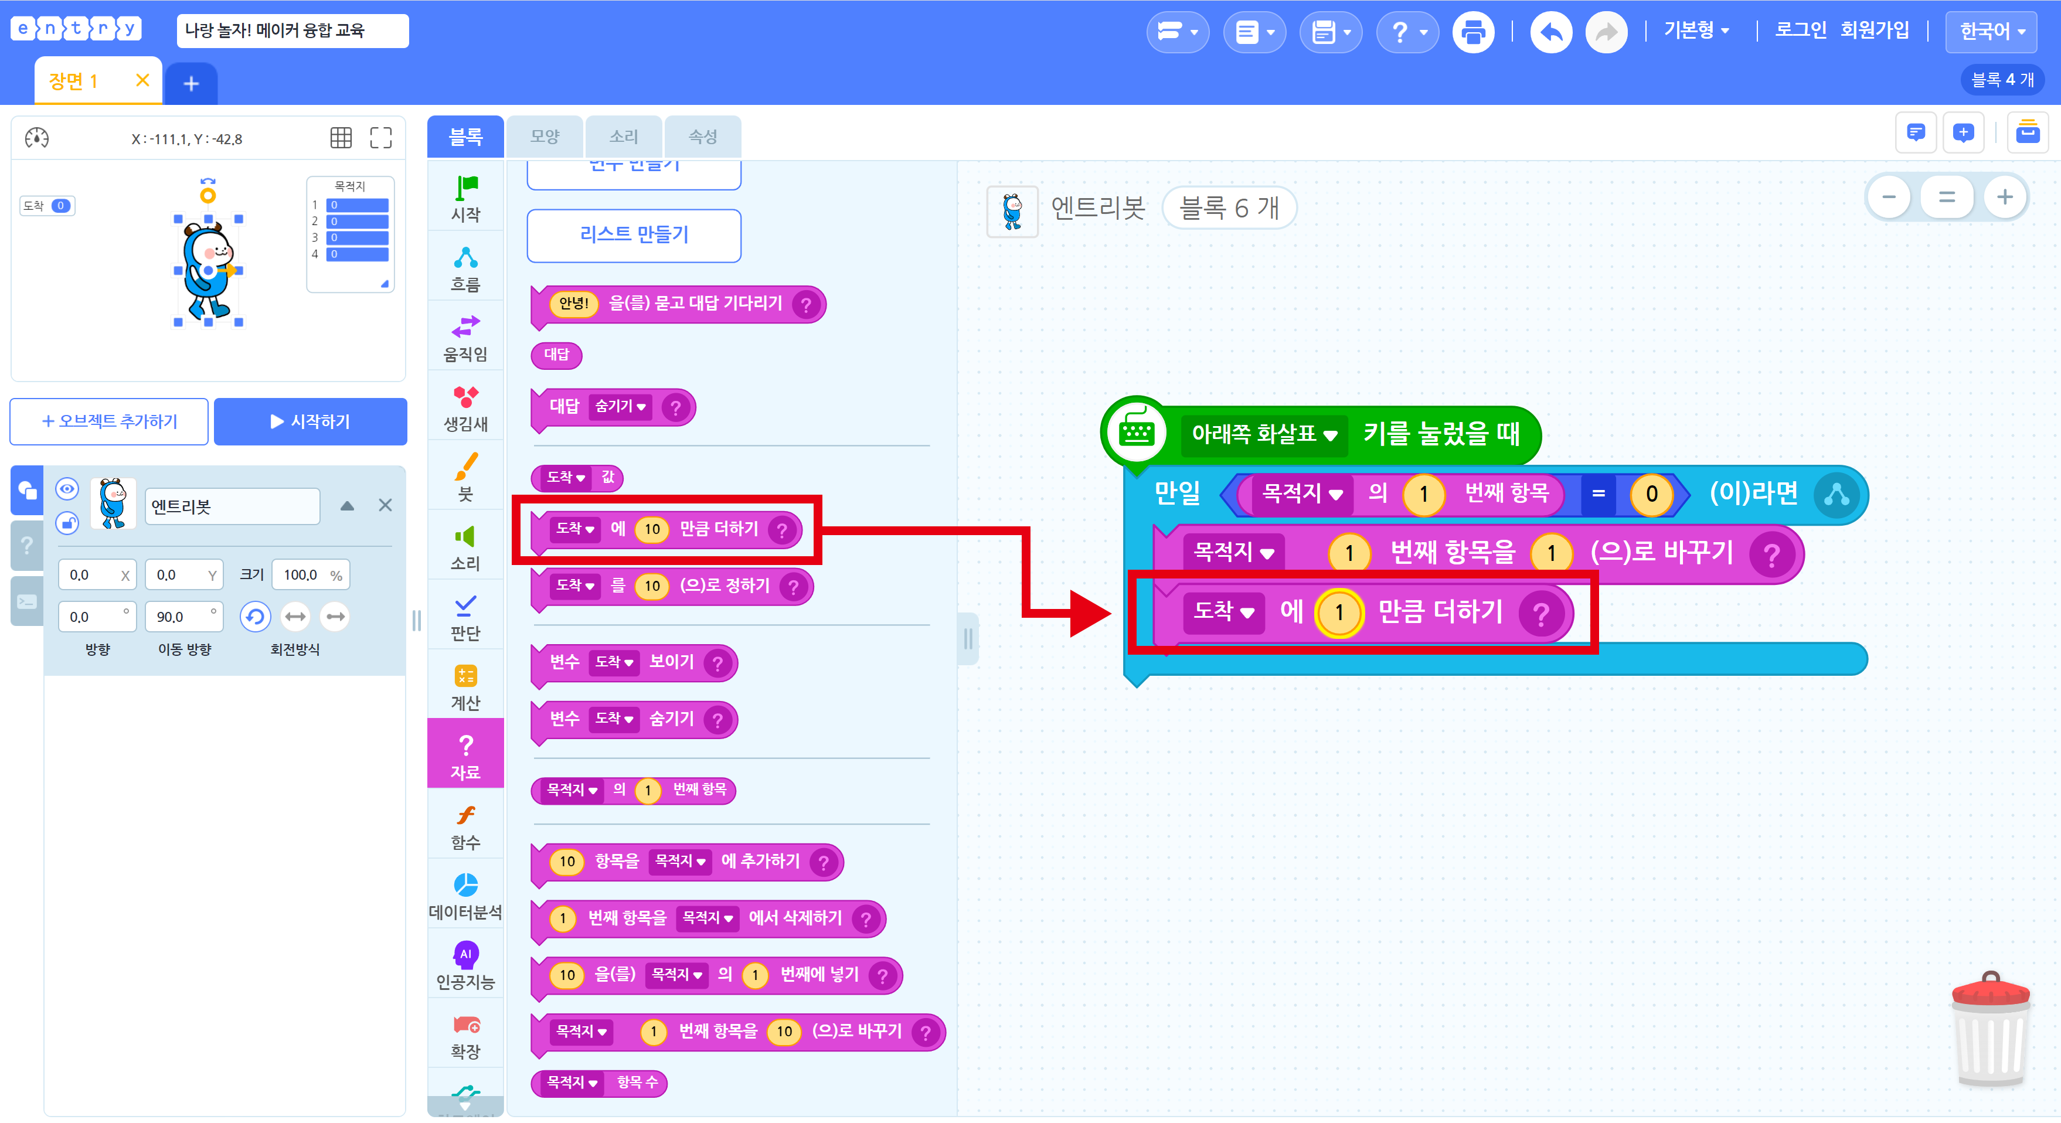Screen dimensions: 2061x1123
Task: Click the 로그인 link
Action: 1800,30
